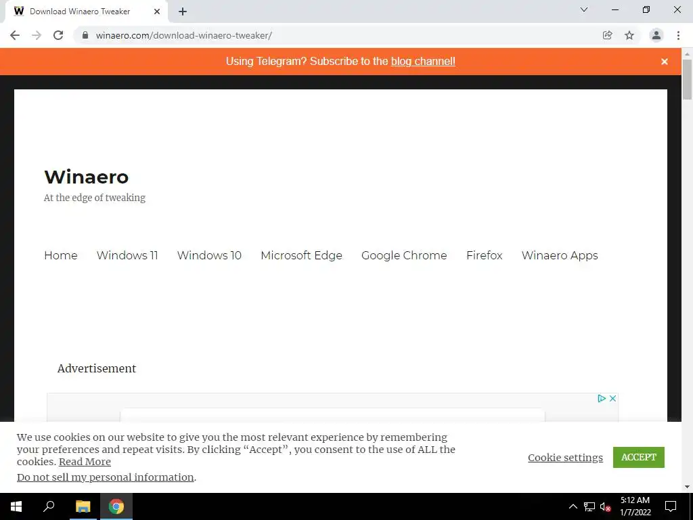View site info via the padlock icon
The height and width of the screenshot is (520, 693).
[x=85, y=35]
